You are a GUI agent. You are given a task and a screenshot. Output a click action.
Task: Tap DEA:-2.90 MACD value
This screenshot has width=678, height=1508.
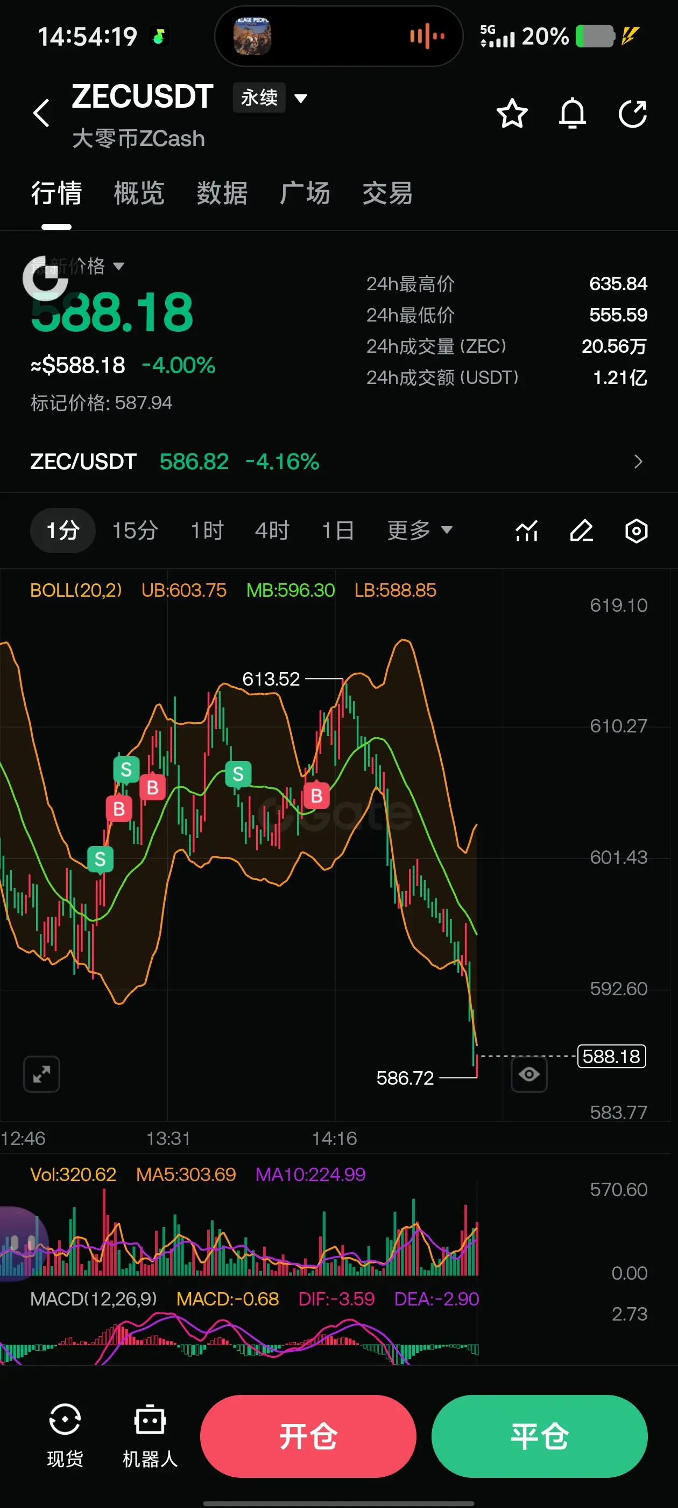pyautogui.click(x=436, y=1299)
